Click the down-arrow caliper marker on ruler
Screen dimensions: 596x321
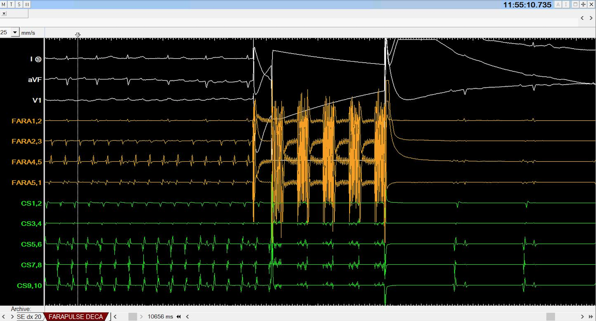click(78, 35)
